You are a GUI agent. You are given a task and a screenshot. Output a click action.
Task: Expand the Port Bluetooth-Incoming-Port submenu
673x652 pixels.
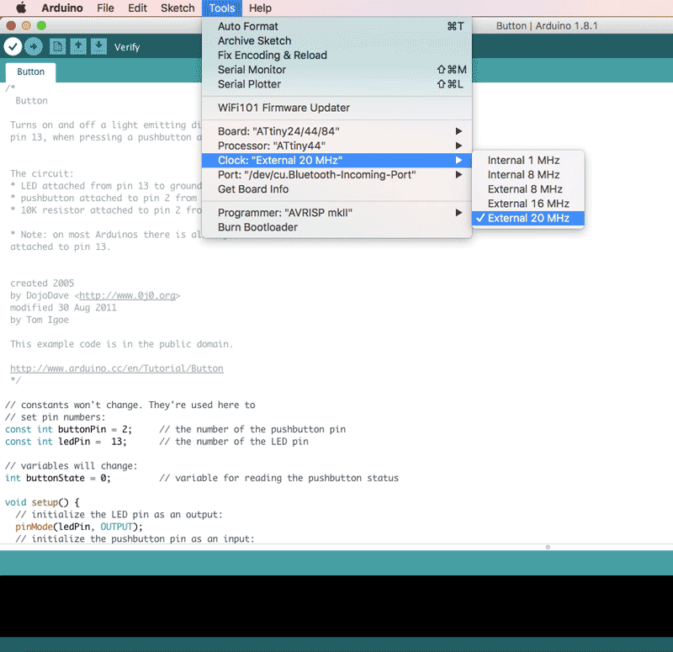pyautogui.click(x=337, y=175)
